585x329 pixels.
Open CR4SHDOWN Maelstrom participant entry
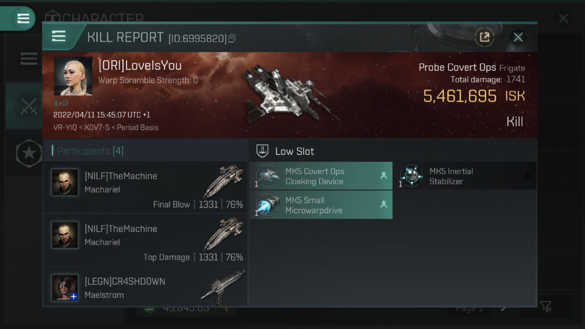tap(145, 286)
